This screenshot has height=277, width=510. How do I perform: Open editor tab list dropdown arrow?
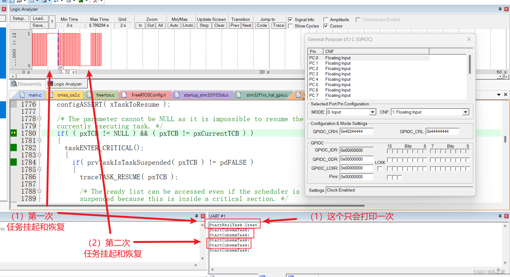(x=499, y=95)
